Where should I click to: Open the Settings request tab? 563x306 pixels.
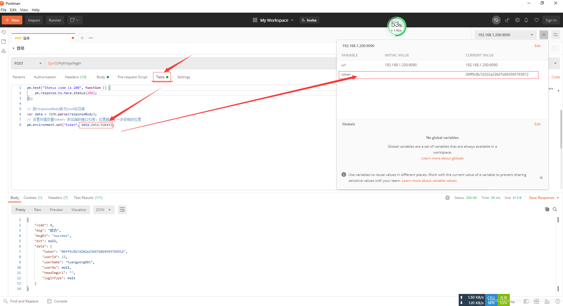pyautogui.click(x=184, y=77)
